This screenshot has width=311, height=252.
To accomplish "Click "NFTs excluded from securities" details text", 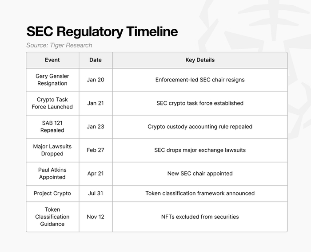I will pyautogui.click(x=200, y=217).
